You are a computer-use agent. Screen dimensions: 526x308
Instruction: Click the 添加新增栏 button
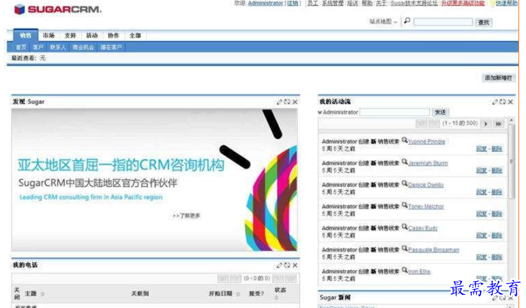click(498, 78)
